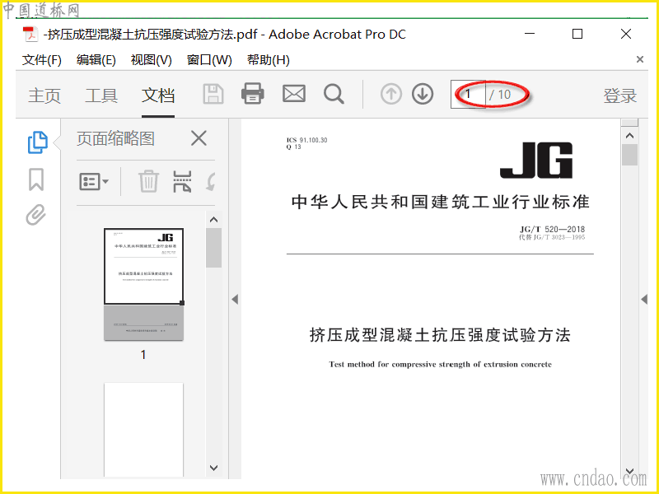Switch to the 工具 tab
This screenshot has width=659, height=494.
(x=101, y=96)
